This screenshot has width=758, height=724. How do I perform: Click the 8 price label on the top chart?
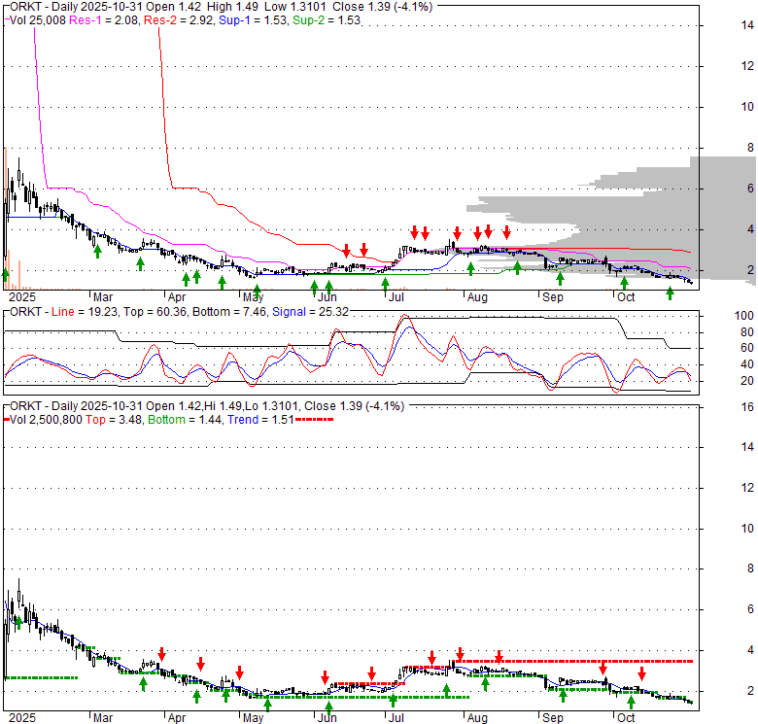751,148
